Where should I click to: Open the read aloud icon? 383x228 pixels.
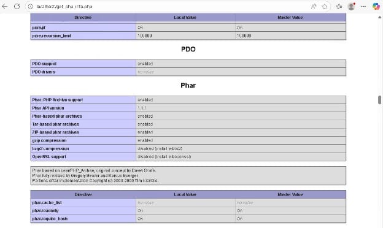click(314, 7)
